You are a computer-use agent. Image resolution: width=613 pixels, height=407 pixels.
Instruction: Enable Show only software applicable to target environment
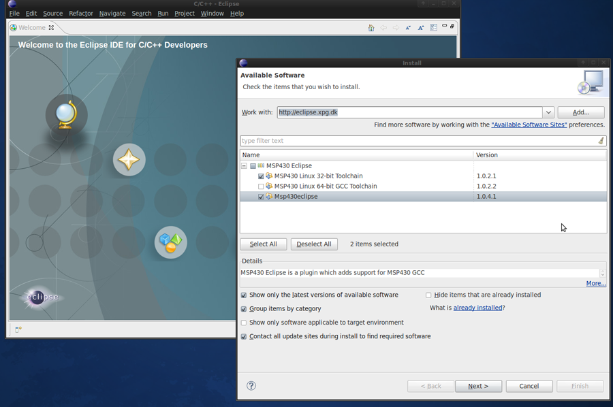click(x=243, y=322)
